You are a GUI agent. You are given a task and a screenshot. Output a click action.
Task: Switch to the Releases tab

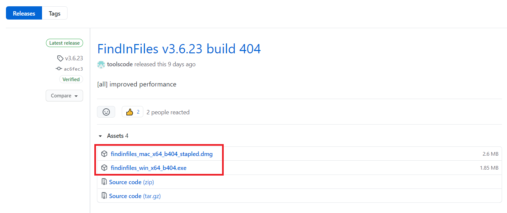coord(24,14)
